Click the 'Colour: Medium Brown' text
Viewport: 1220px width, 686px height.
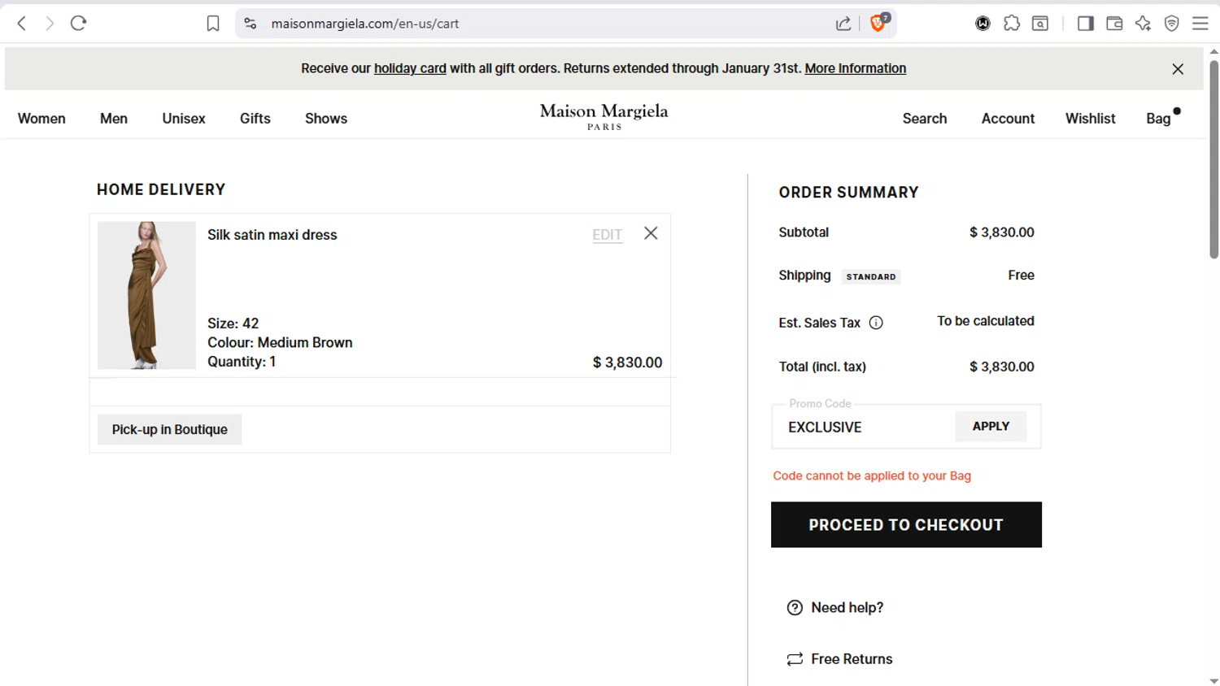pyautogui.click(x=280, y=342)
